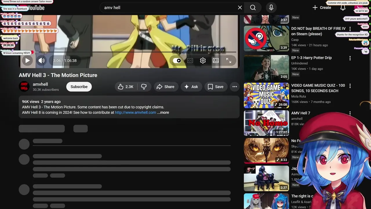Open the Leaflit & Asari video thumbnail
Image resolution: width=371 pixels, height=209 pixels.
tap(266, 201)
